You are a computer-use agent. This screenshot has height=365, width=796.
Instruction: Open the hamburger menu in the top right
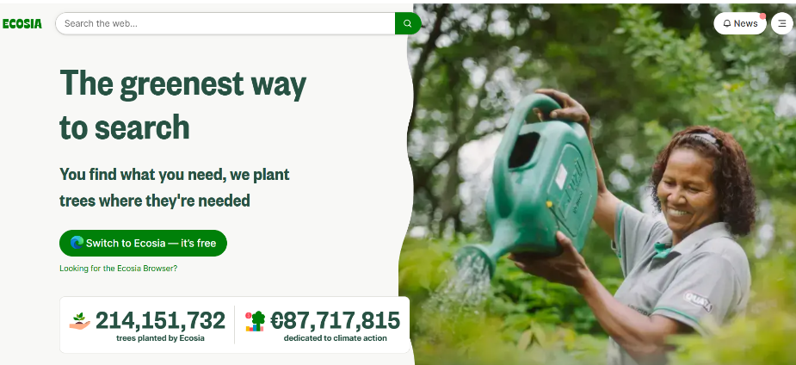(x=781, y=23)
